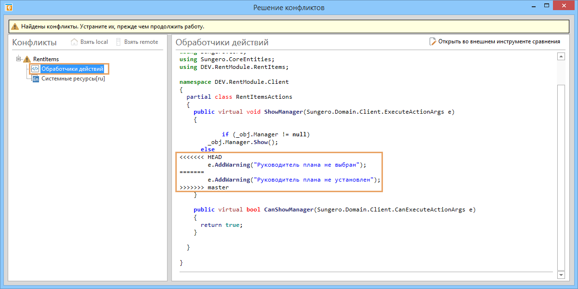
Task: Click the code icon of Обработчики действий
Action: click(35, 69)
